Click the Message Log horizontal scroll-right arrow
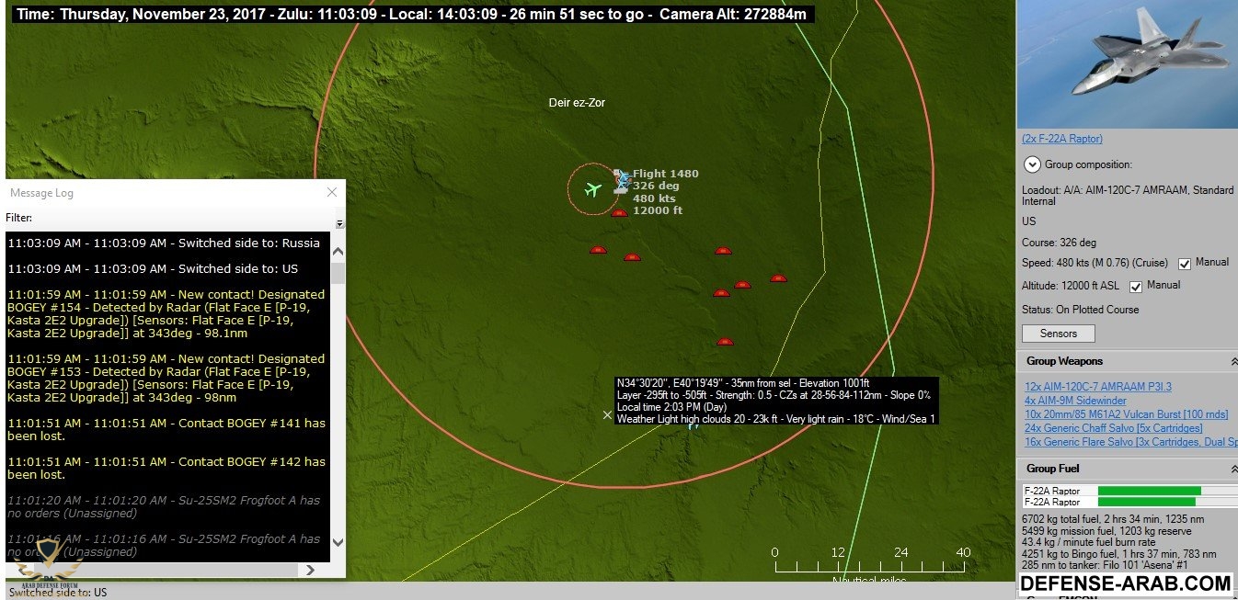1238x600 pixels. (310, 570)
